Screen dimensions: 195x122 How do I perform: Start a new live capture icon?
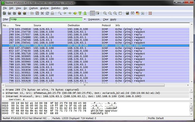tap(14, 13)
